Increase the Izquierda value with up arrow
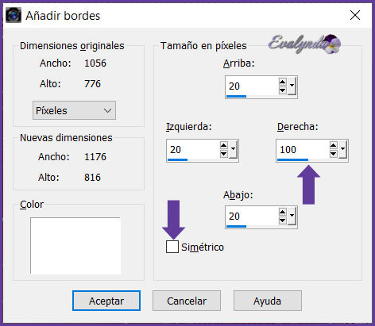The width and height of the screenshot is (375, 326). pos(224,145)
